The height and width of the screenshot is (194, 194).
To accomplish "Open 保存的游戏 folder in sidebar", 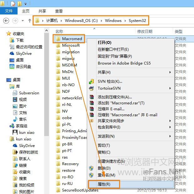I will point(29,152).
